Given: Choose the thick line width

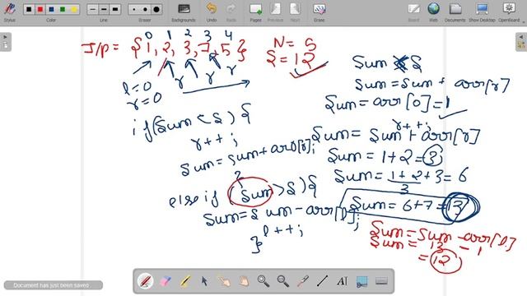Looking at the screenshot, I should point(115,9).
